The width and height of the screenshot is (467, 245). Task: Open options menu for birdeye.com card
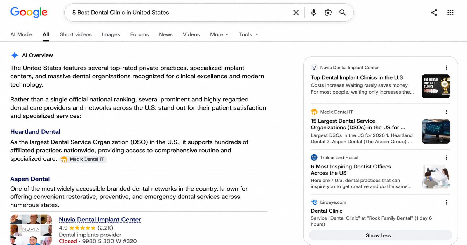(446, 202)
